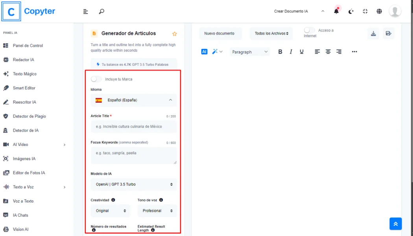Open the language globe selector
This screenshot has width=413, height=236.
coord(379,11)
